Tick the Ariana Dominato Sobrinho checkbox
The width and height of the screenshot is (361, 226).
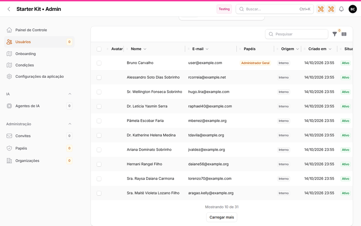99,150
